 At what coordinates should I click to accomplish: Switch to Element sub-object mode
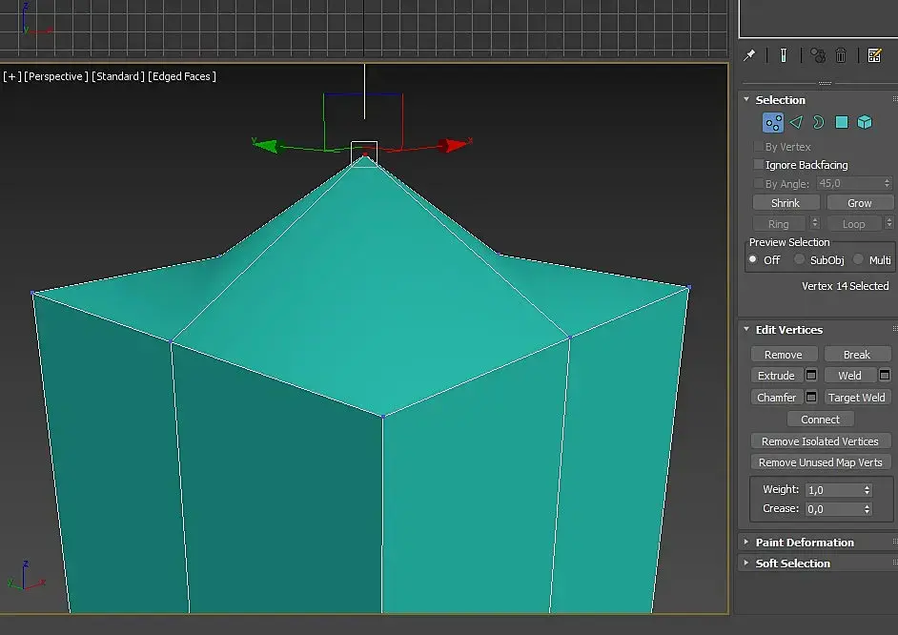[865, 122]
